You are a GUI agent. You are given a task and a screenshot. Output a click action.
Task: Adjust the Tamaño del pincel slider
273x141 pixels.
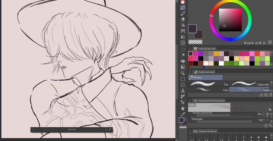click(224, 115)
